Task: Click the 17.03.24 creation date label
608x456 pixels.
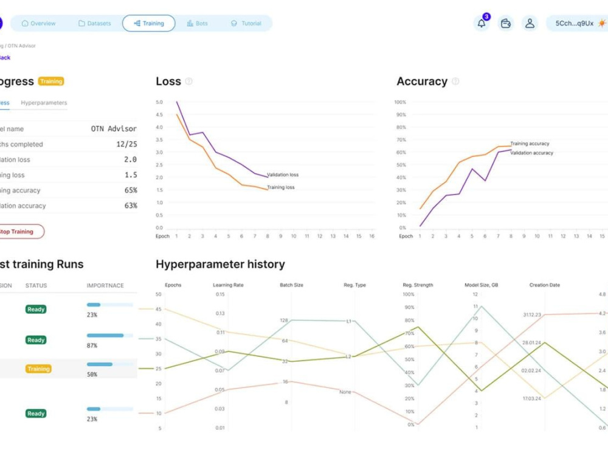Action: tap(531, 399)
